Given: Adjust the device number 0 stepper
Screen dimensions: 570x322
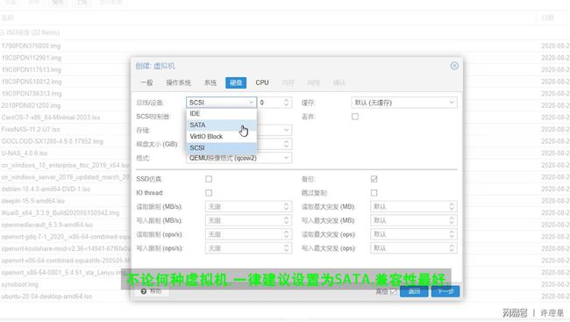Looking at the screenshot, I should (x=287, y=103).
